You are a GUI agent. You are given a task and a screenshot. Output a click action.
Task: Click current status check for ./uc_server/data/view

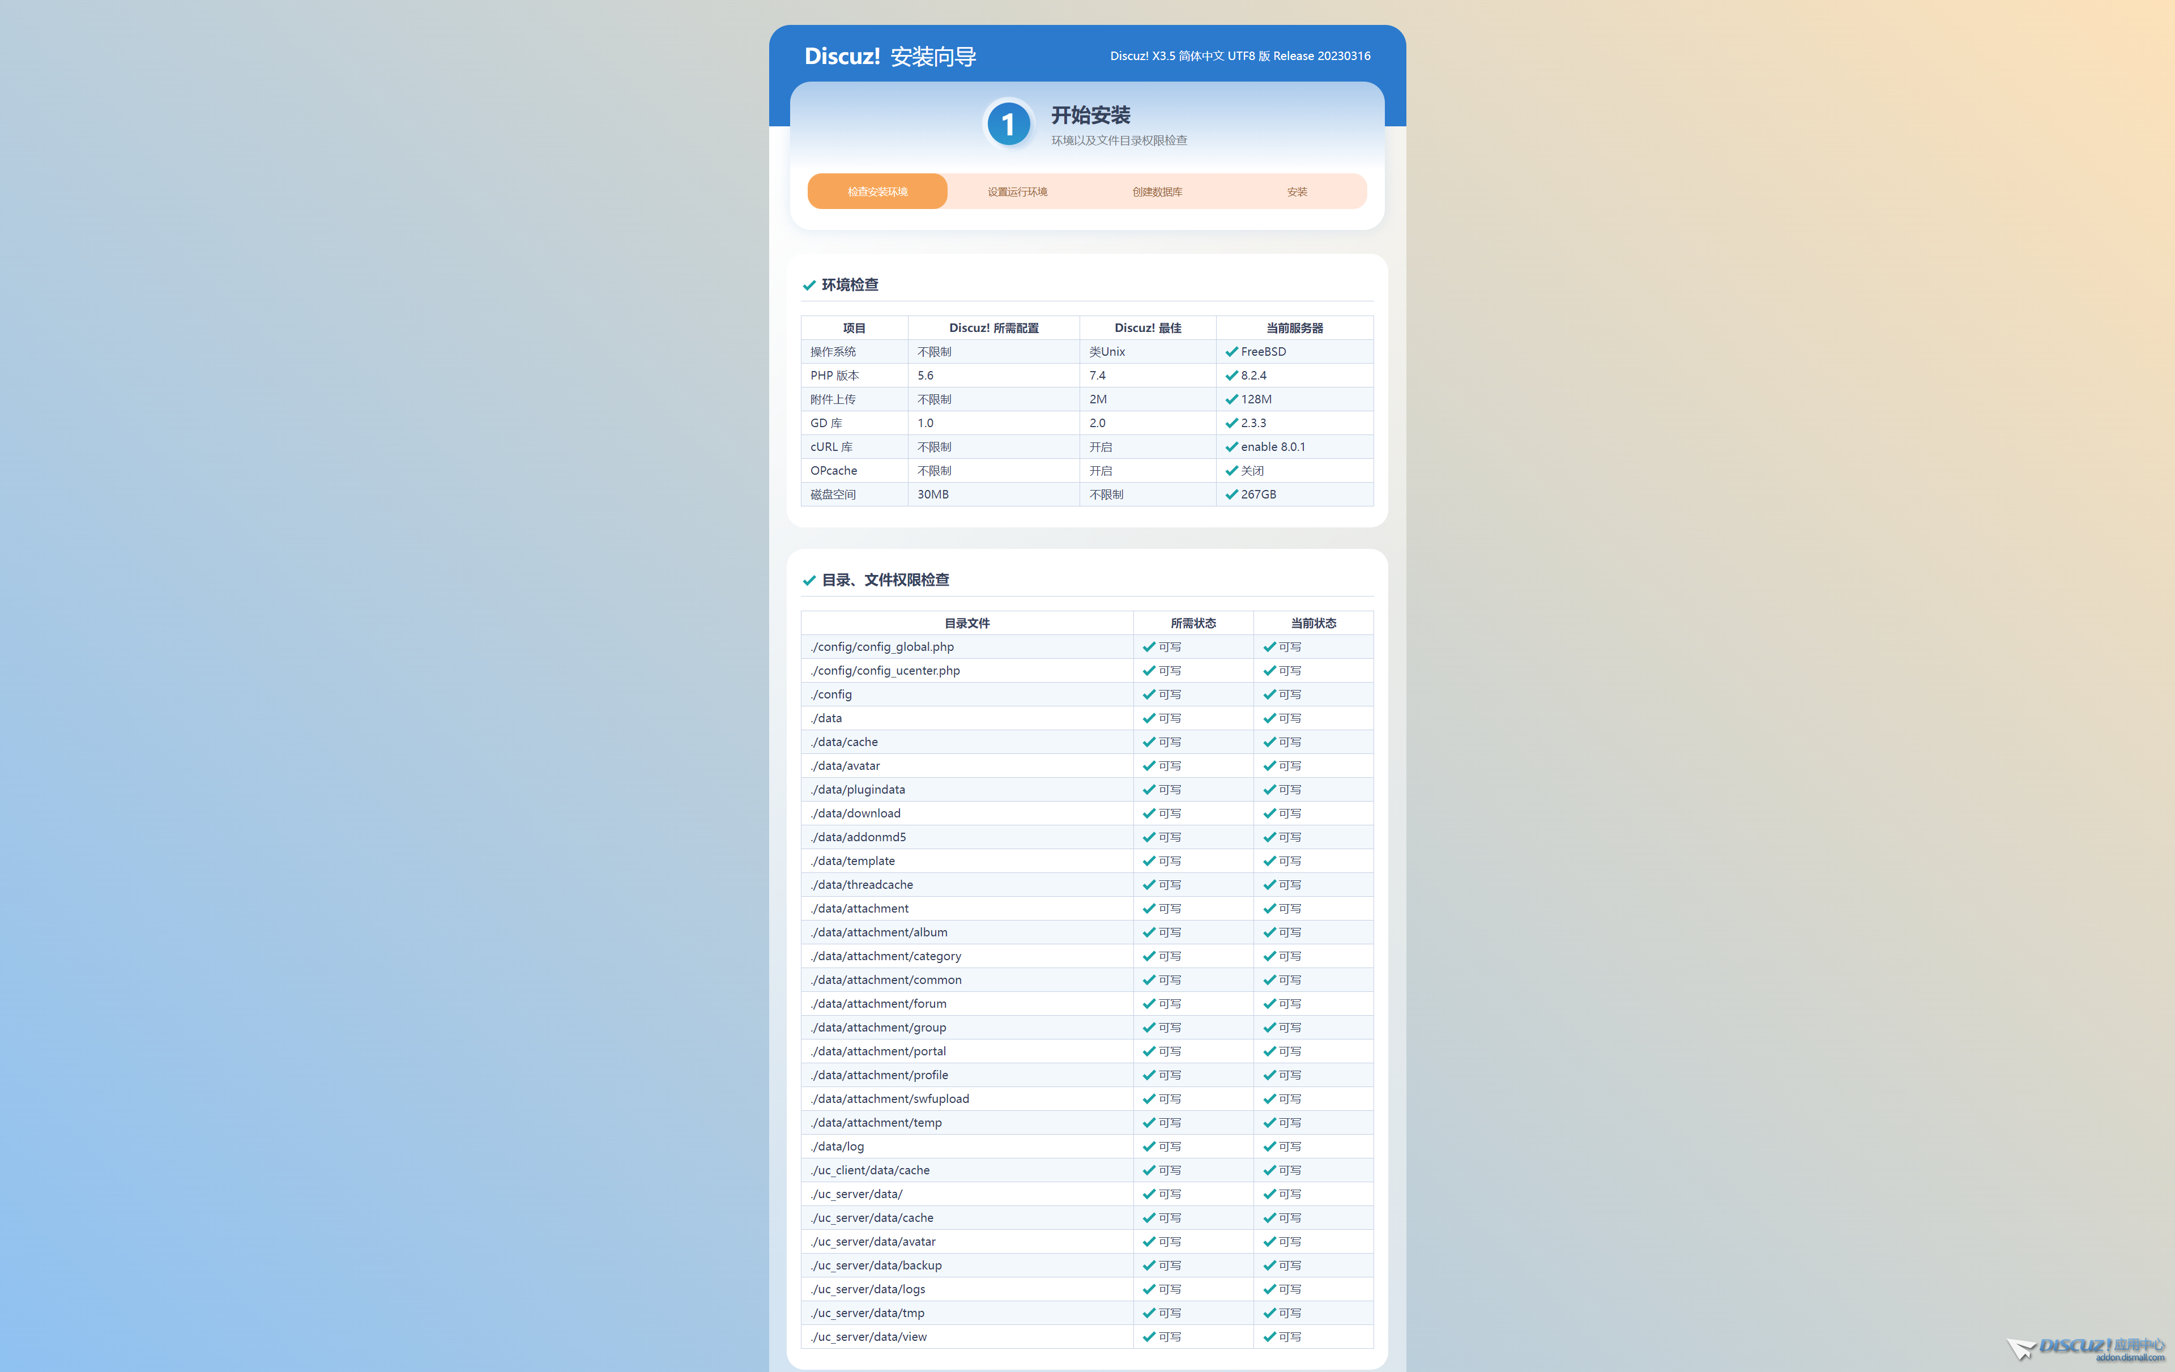[1269, 1337]
